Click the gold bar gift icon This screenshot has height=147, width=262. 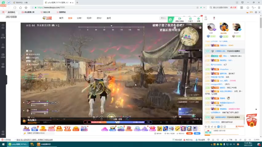tap(177, 128)
